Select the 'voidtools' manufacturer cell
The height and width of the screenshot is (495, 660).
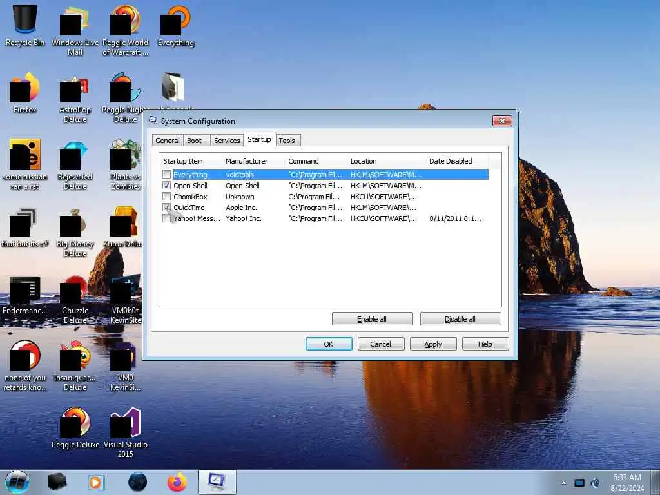click(x=240, y=174)
